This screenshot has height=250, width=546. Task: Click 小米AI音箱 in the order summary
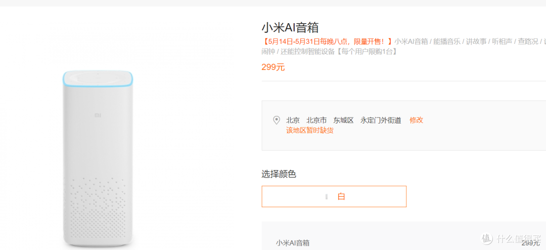[x=293, y=243]
